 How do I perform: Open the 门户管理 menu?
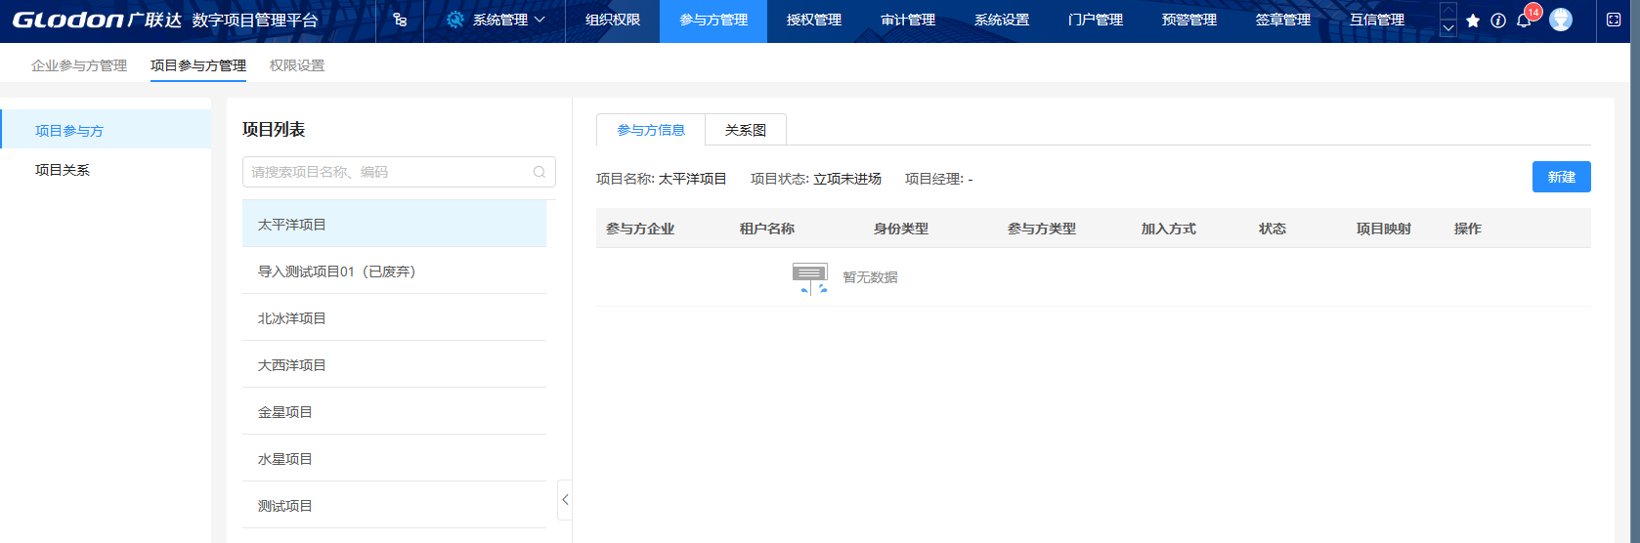tap(1096, 20)
